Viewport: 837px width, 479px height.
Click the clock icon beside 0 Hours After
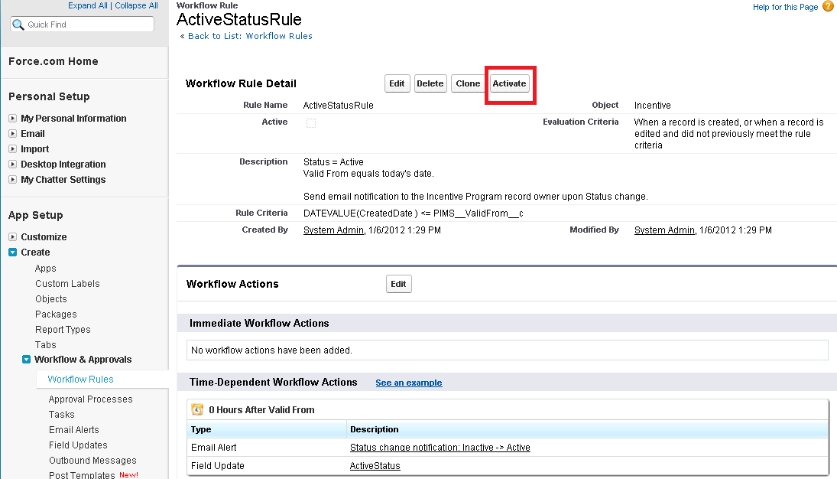click(197, 409)
